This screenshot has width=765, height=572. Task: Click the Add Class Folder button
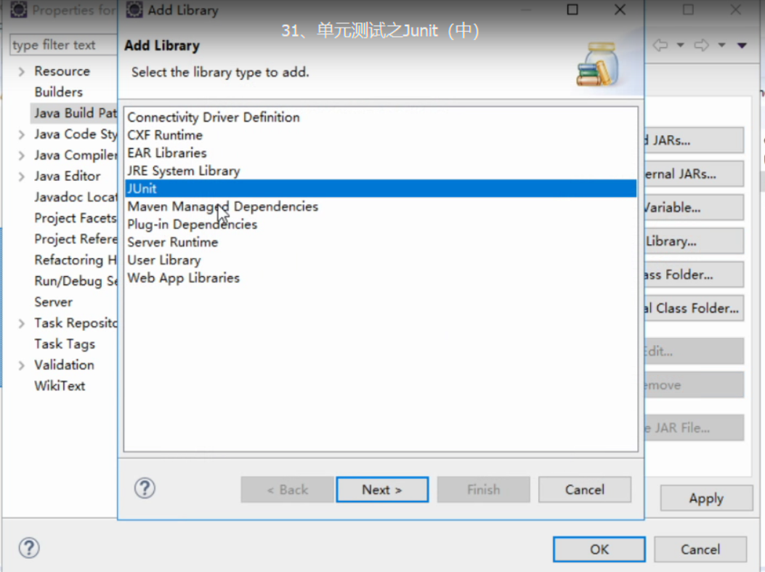694,275
